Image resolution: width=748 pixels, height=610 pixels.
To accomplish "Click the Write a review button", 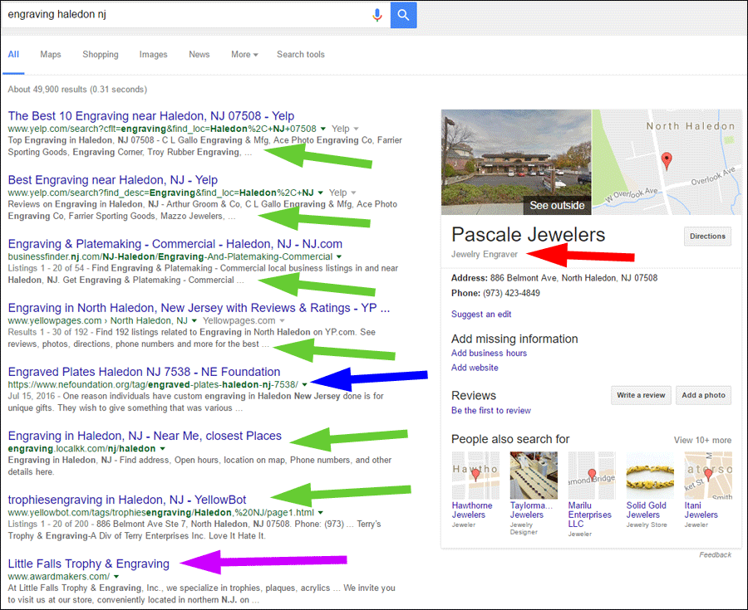I will click(x=641, y=395).
